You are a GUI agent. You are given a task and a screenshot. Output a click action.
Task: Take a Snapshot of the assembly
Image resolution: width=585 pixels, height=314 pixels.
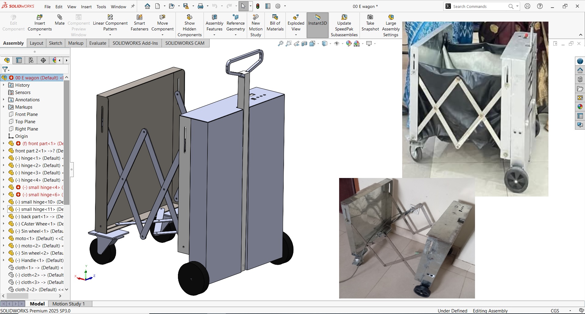tap(370, 23)
